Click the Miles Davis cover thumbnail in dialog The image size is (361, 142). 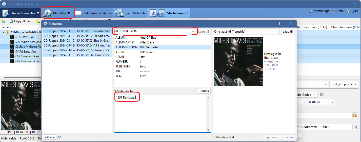click(x=238, y=61)
